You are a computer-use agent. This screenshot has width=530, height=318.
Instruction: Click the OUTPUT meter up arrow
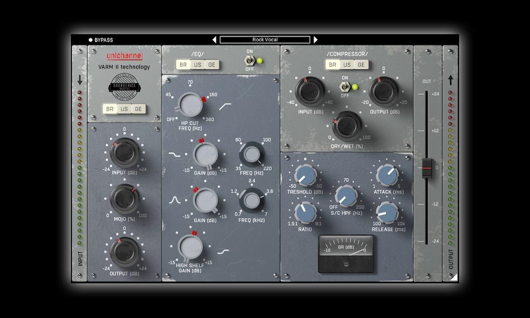pyautogui.click(x=450, y=80)
